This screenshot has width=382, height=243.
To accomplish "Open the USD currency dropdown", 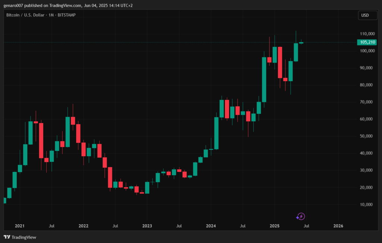I will click(364, 15).
